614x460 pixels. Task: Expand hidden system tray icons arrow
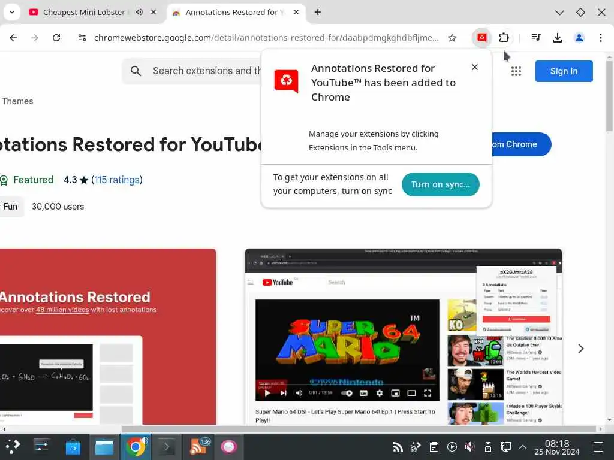pos(523,447)
